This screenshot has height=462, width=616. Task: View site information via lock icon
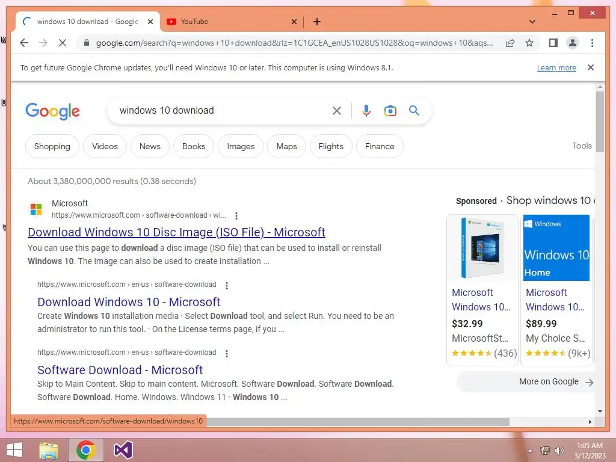(x=87, y=43)
